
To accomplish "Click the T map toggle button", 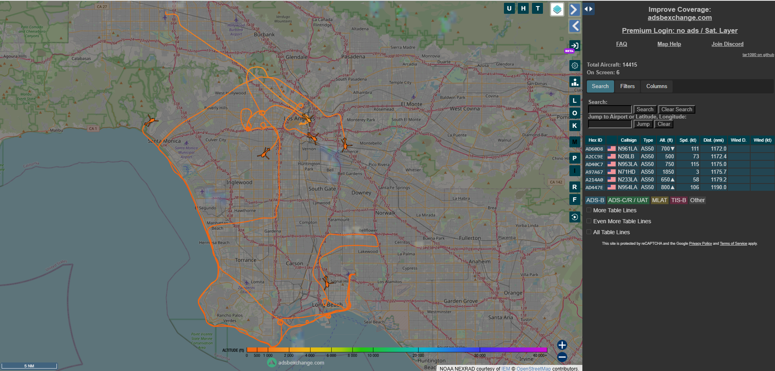I will click(538, 8).
